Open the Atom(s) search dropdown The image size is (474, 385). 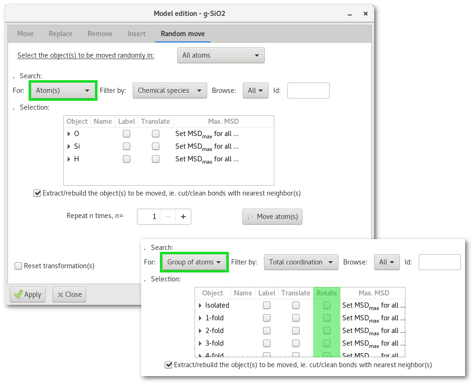63,91
